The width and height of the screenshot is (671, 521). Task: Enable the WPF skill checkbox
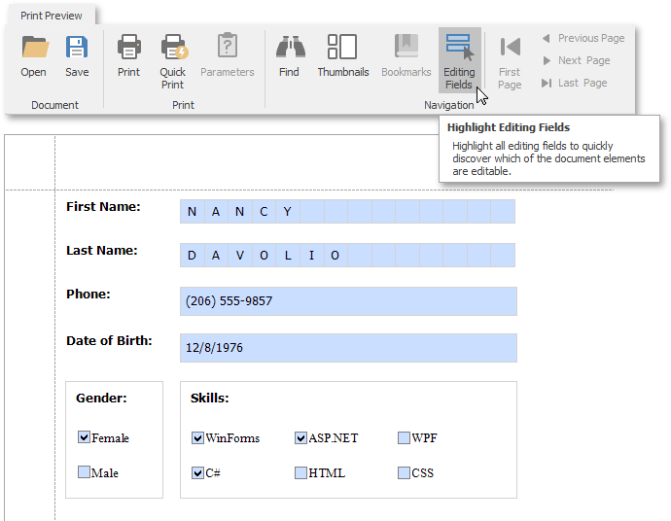tap(404, 437)
